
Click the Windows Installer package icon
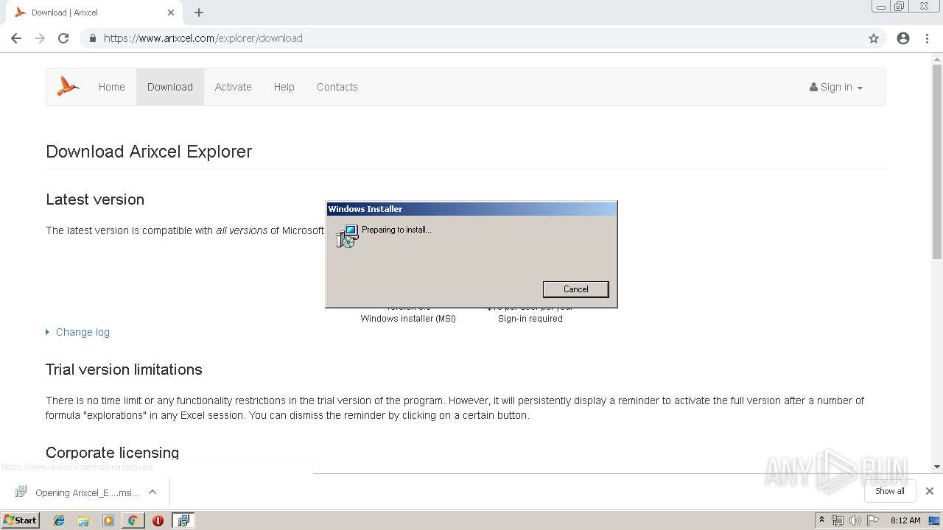coord(347,236)
